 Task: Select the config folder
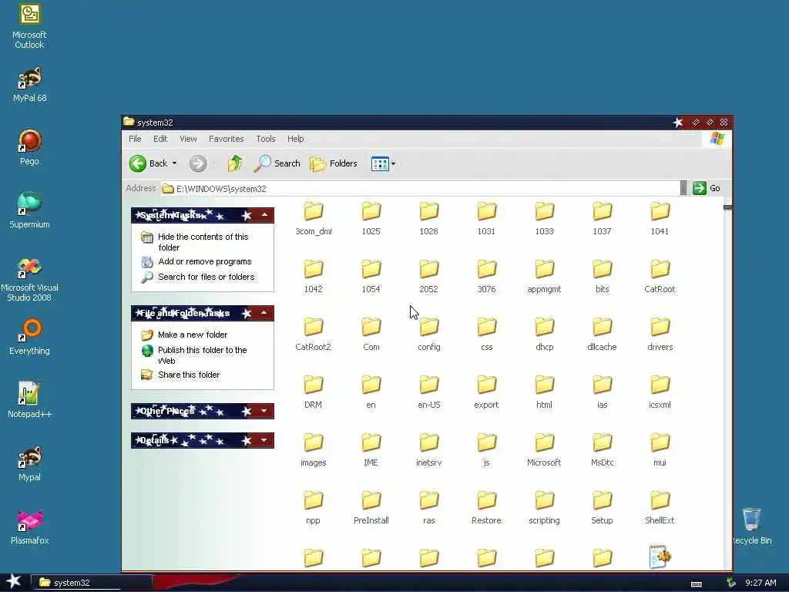click(428, 335)
